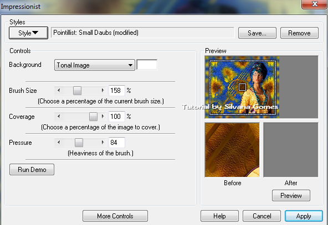Click the background color swatch
The height and width of the screenshot is (225, 328).
point(147,65)
